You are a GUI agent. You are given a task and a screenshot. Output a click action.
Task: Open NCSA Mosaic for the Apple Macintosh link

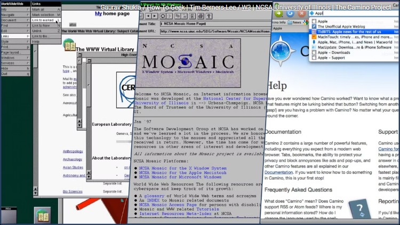coord(182,173)
